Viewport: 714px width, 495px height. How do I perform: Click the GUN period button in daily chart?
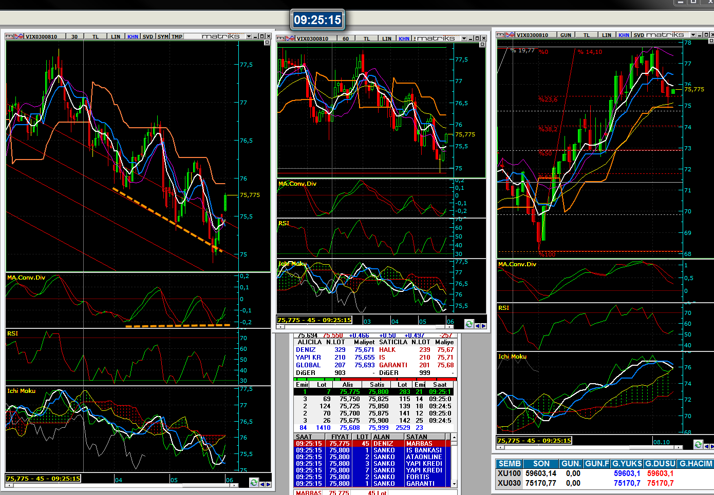566,35
